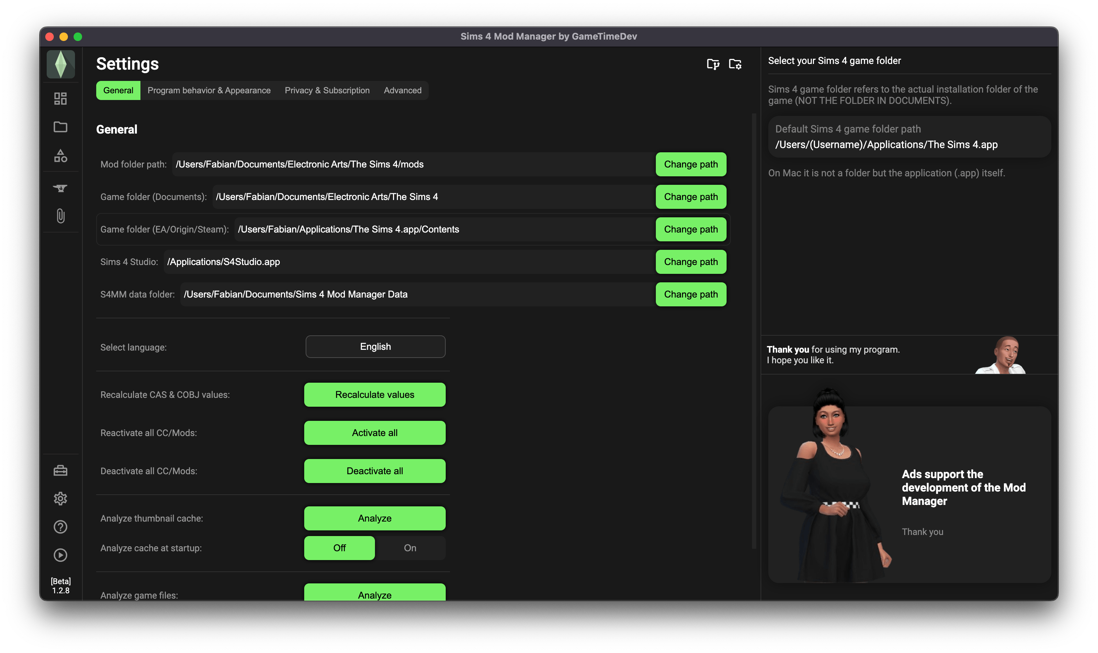Click the circled play icon in sidebar
Screen dimensions: 1098x653
[x=60, y=555]
